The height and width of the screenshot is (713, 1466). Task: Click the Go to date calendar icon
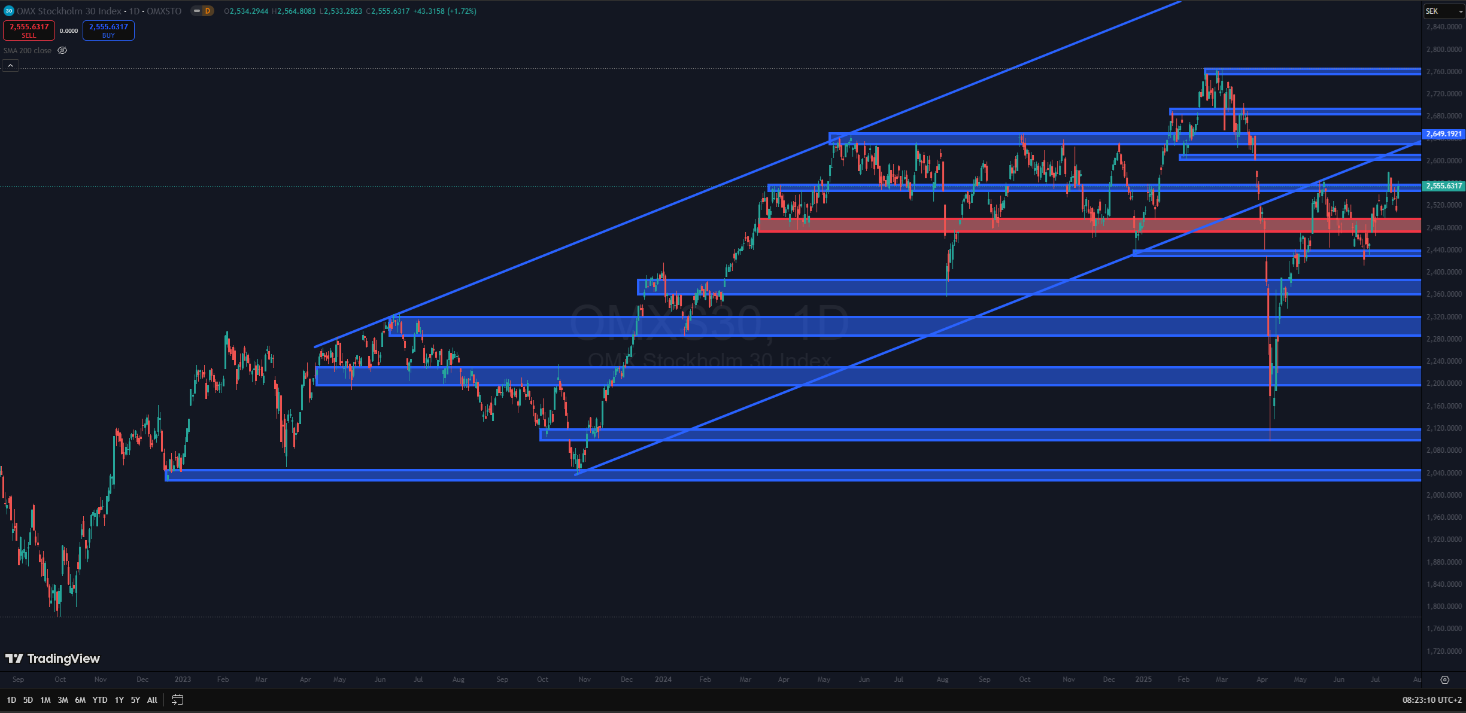click(x=177, y=699)
